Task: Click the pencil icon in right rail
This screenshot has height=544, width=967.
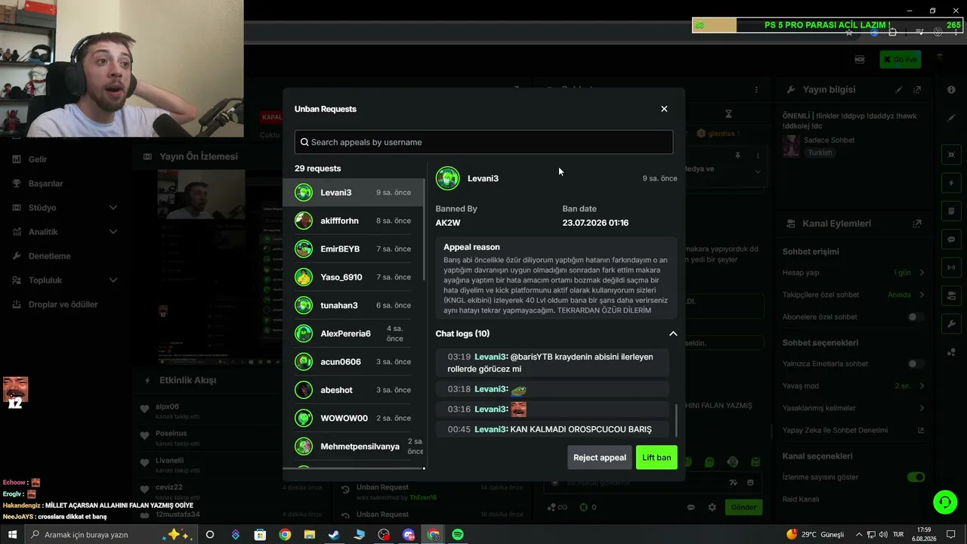Action: pos(951,118)
